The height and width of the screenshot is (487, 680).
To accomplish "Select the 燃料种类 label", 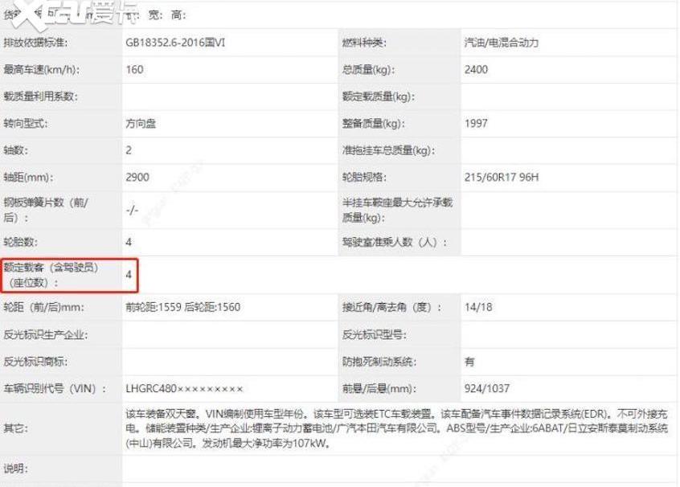I will 364,43.
